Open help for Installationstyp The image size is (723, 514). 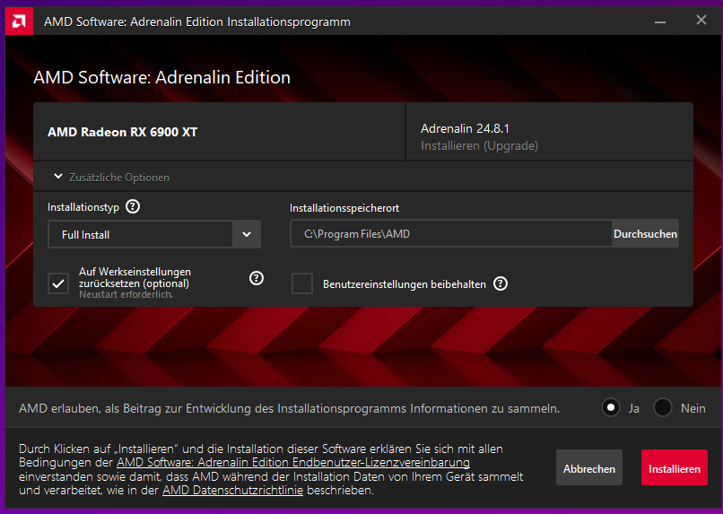pos(133,206)
